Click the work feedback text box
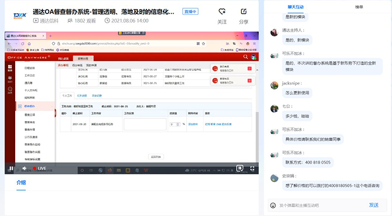Image resolution: width=392 pixels, height=216 pixels. (x=145, y=124)
